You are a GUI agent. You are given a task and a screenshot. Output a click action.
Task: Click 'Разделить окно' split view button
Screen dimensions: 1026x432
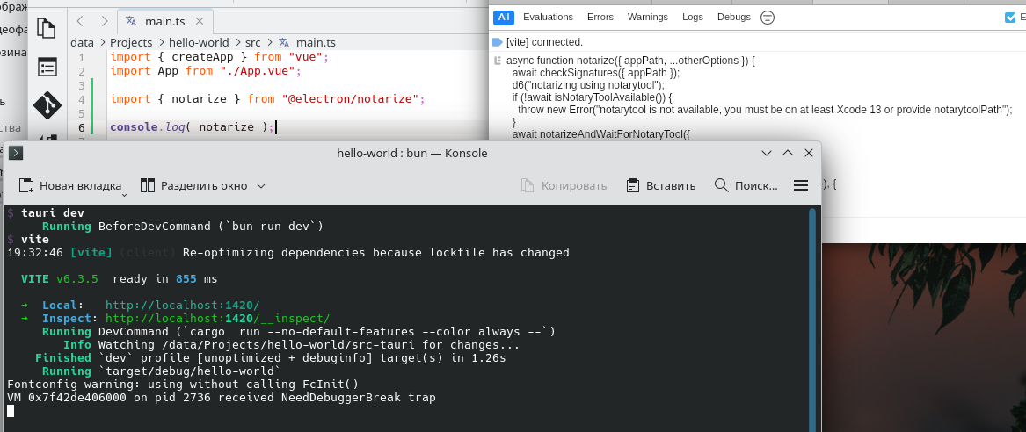click(x=194, y=185)
